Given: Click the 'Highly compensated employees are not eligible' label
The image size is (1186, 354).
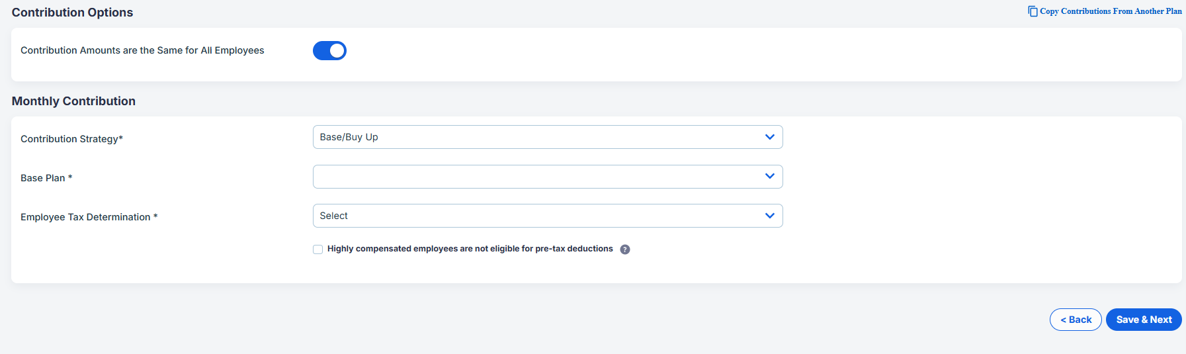Looking at the screenshot, I should [470, 249].
